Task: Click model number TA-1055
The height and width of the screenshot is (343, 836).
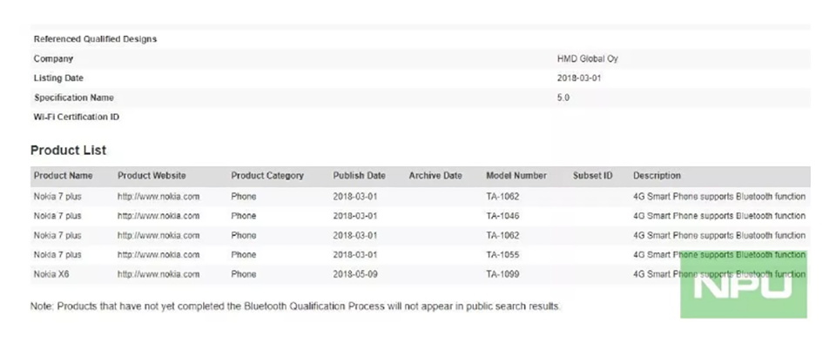Action: click(x=502, y=255)
